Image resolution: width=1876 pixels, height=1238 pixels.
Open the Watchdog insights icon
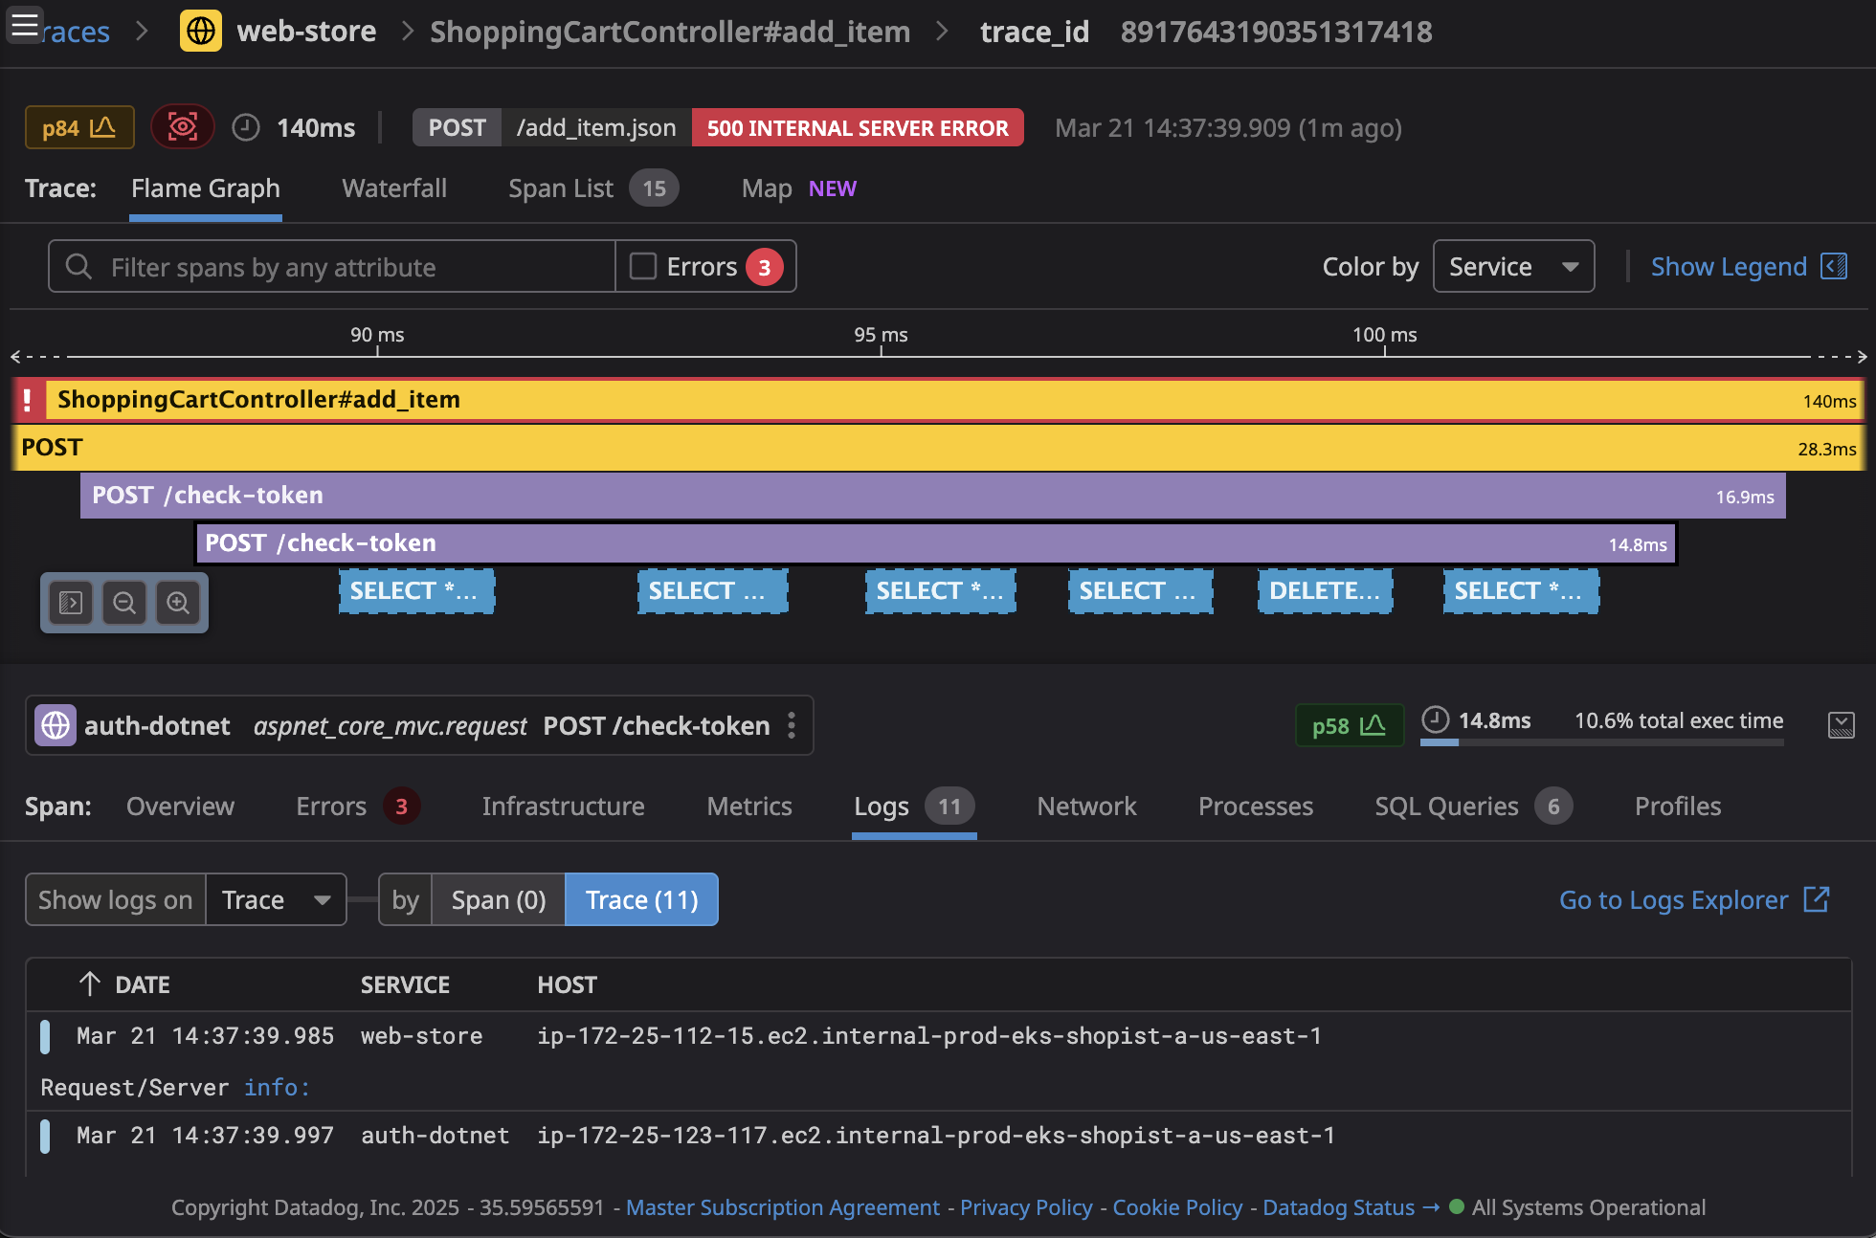click(182, 126)
